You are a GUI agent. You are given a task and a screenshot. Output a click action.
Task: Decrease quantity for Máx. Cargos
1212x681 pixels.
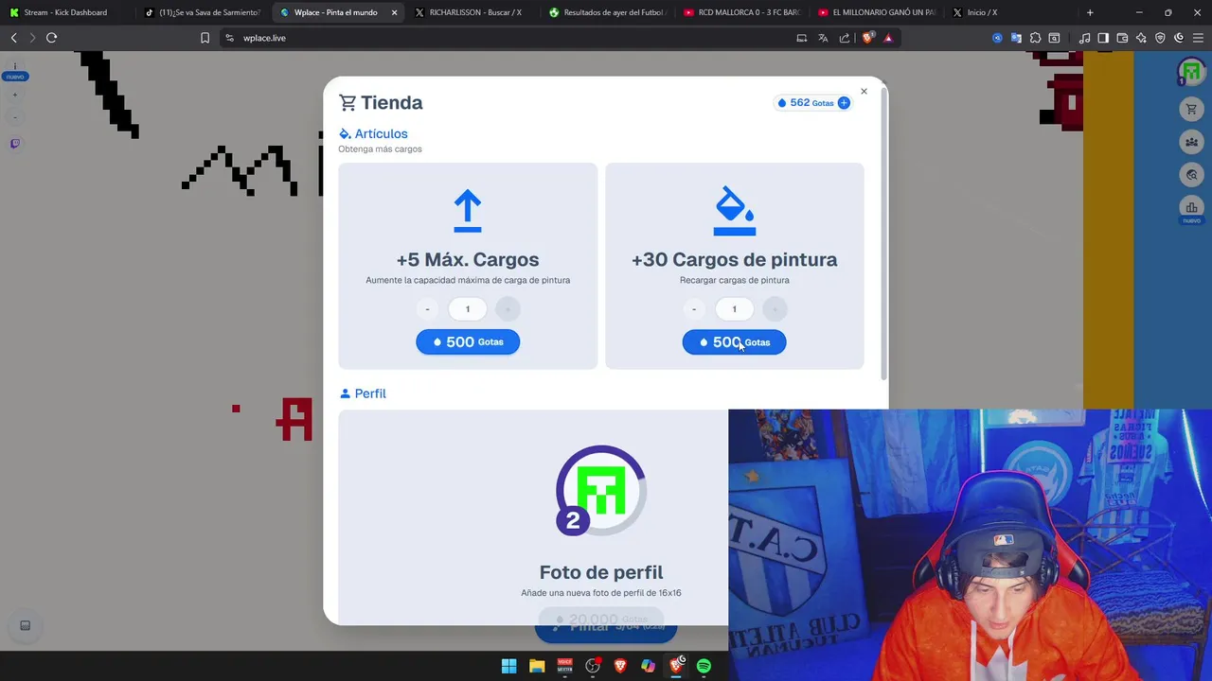tap(427, 309)
